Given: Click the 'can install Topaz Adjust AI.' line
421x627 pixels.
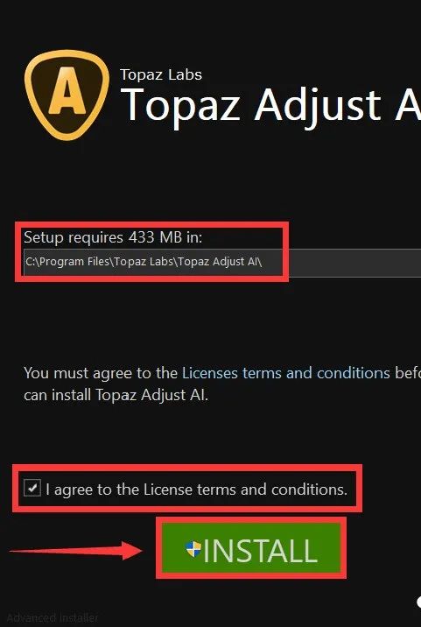Looking at the screenshot, I should 116,396.
